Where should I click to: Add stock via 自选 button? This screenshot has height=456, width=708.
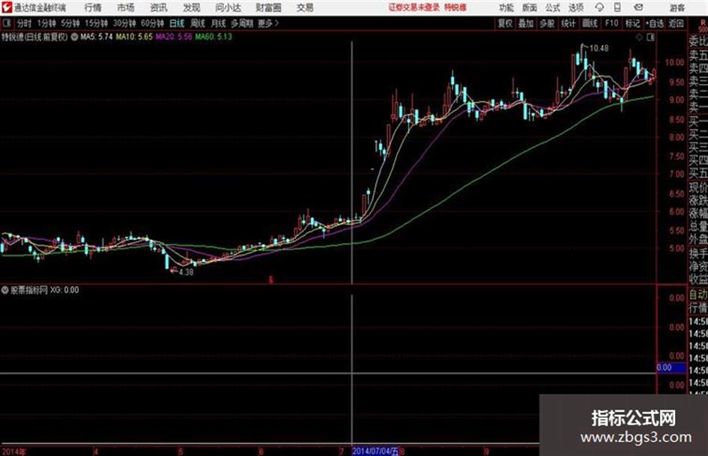(x=655, y=23)
